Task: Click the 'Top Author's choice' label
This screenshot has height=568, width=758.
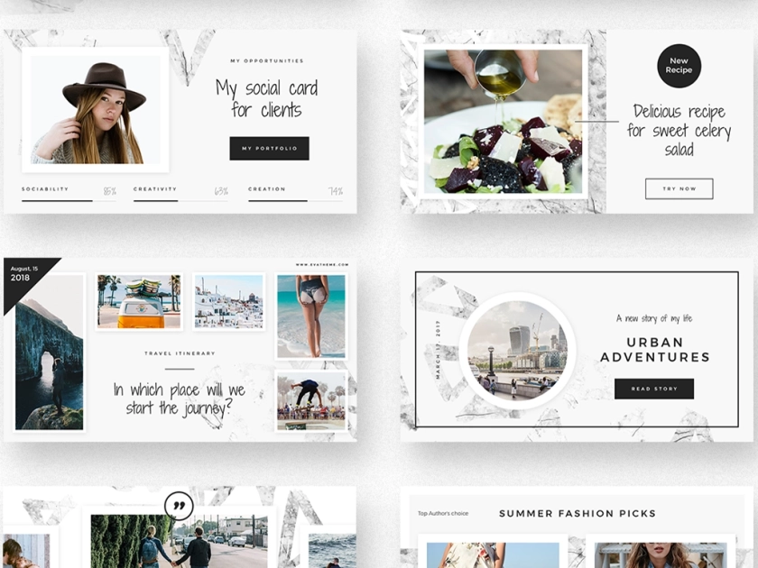Action: tap(443, 513)
